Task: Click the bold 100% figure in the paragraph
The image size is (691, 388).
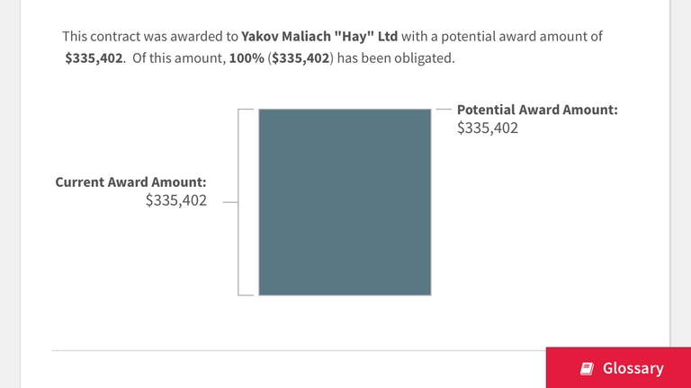Action: click(247, 58)
